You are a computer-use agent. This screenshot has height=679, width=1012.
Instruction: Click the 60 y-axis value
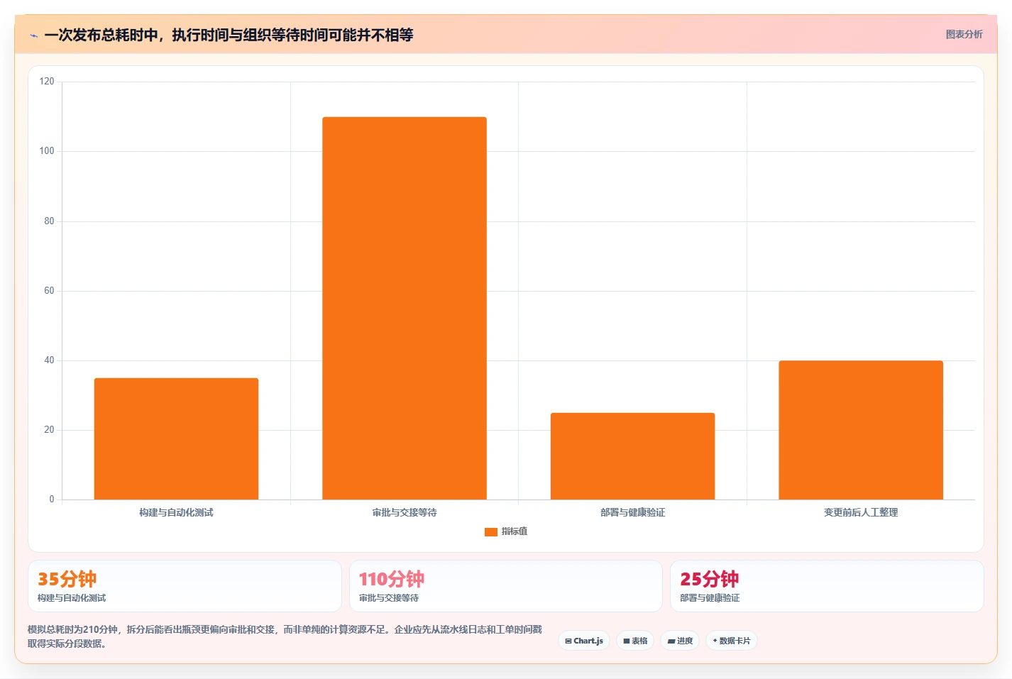(49, 291)
